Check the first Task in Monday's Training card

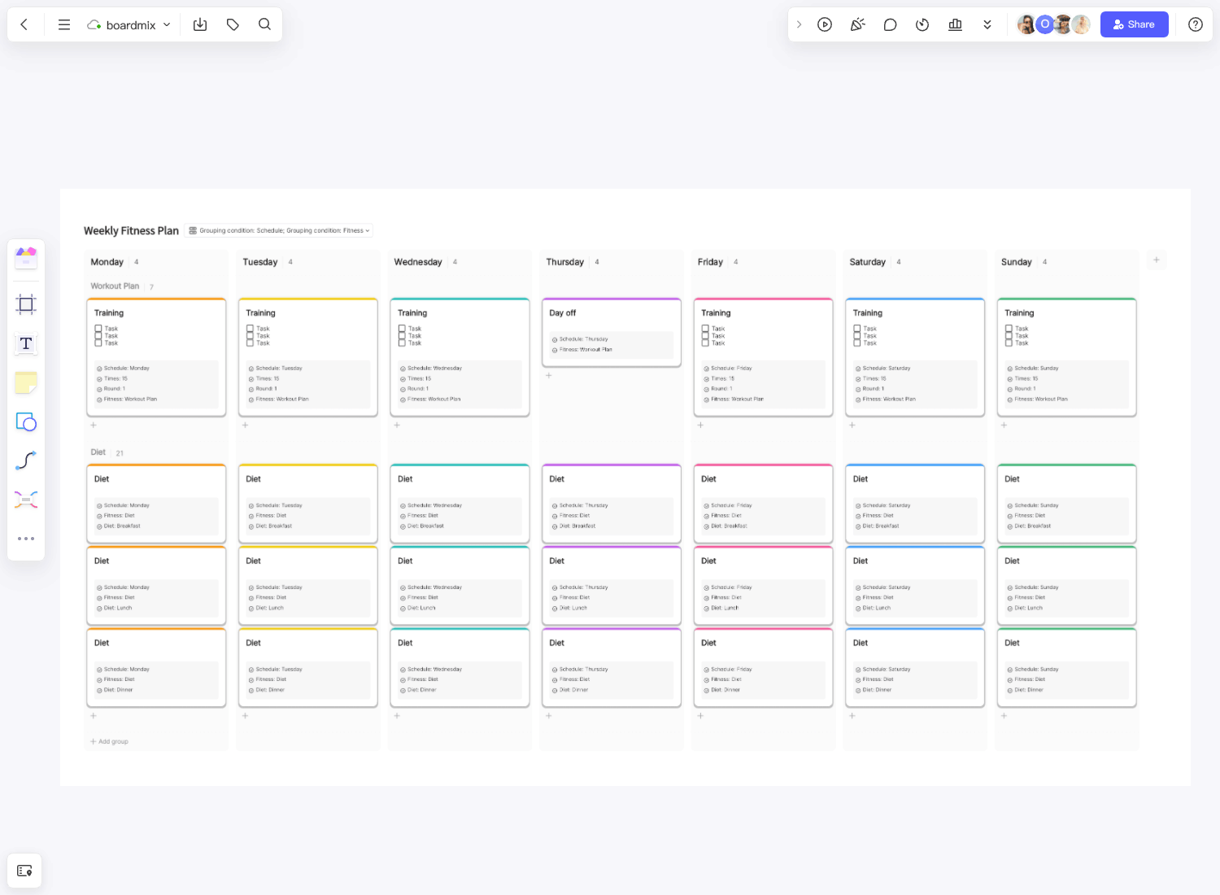coord(99,328)
